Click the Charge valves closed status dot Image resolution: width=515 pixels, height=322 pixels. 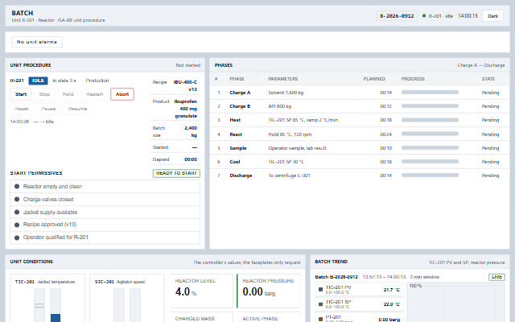pyautogui.click(x=17, y=199)
